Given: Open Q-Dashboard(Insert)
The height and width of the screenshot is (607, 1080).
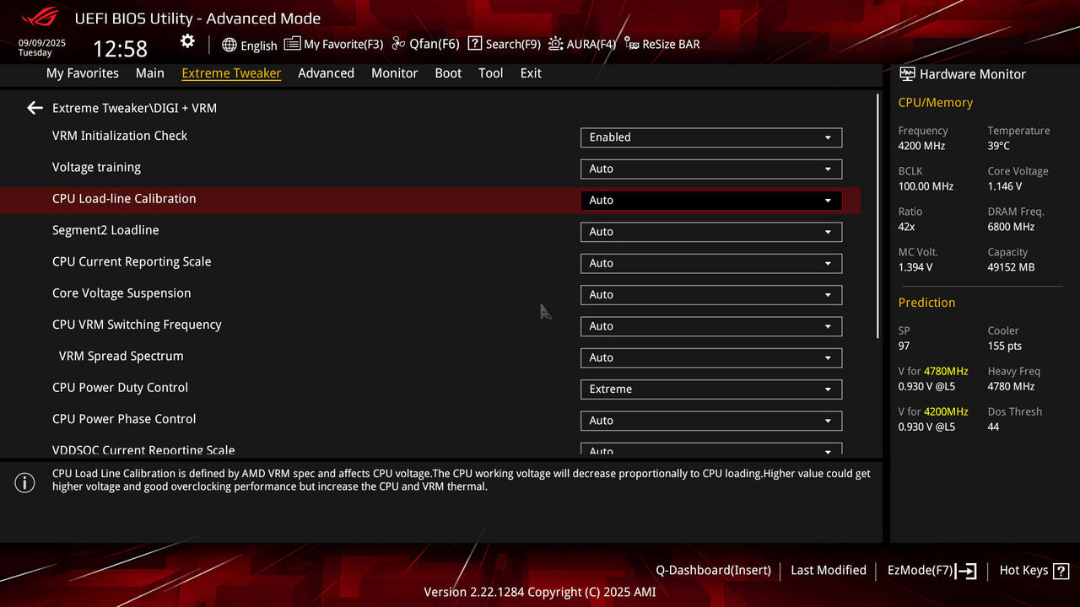Looking at the screenshot, I should click(713, 571).
